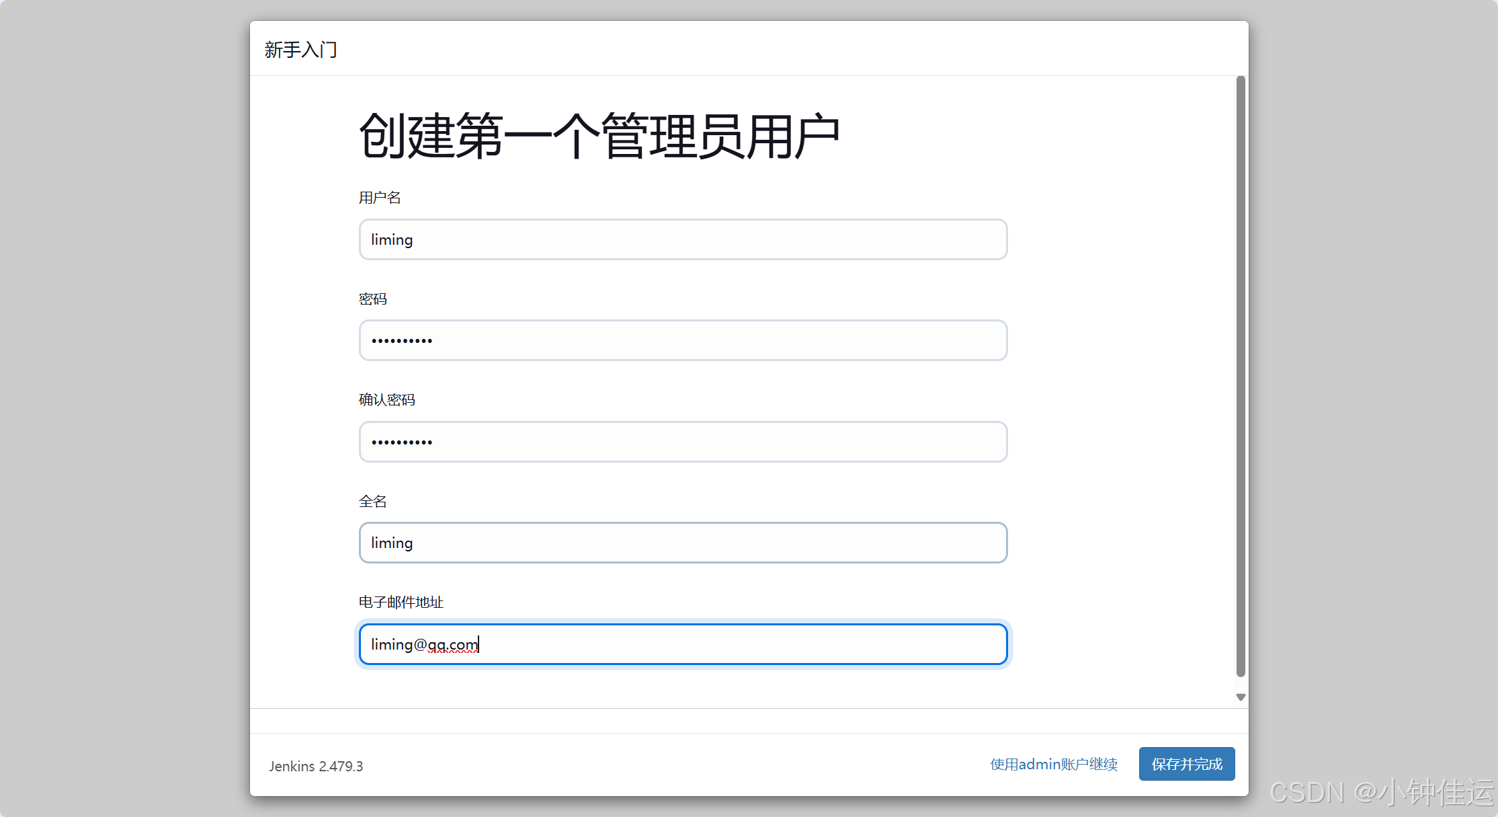Click the scrollbar down arrow
This screenshot has width=1498, height=817.
coord(1241,697)
